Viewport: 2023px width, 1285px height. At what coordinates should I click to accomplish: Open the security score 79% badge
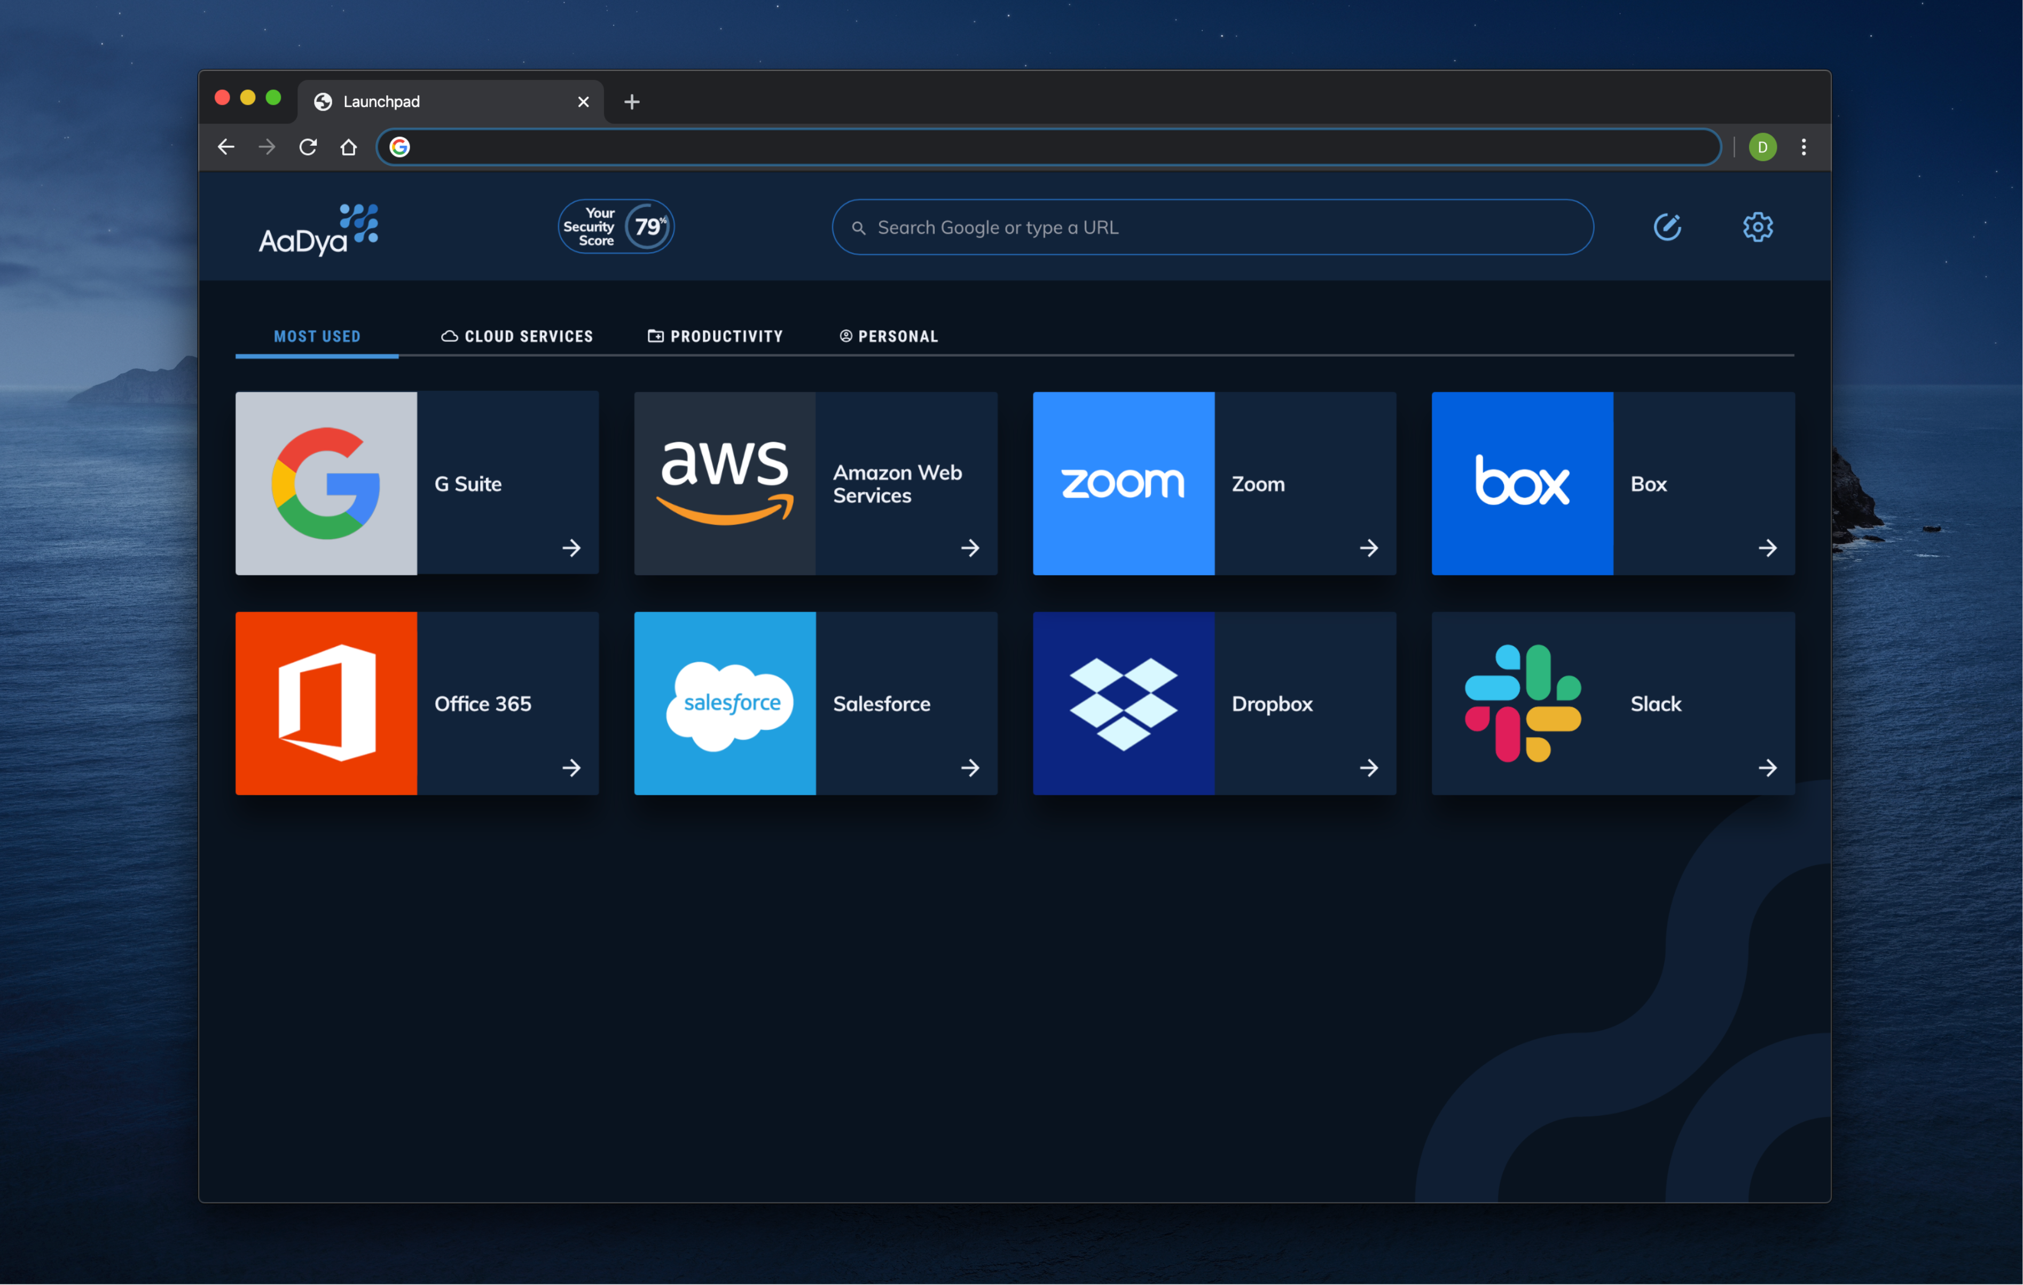coord(616,227)
